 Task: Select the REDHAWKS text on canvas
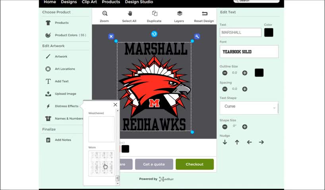[x=154, y=125]
